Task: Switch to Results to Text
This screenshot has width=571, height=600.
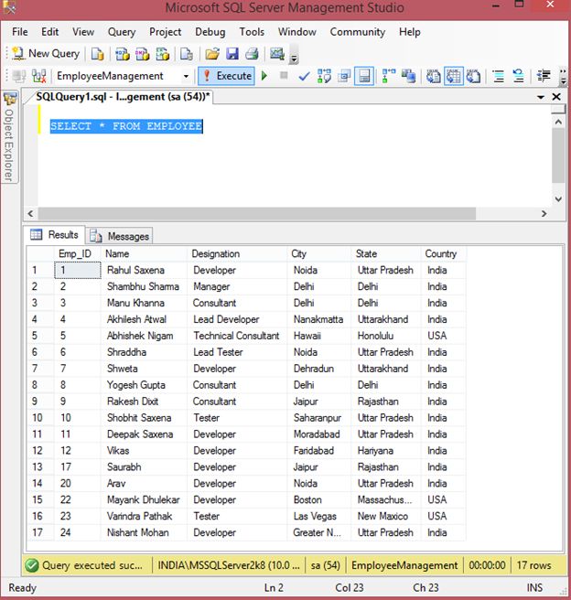Action: tap(434, 76)
